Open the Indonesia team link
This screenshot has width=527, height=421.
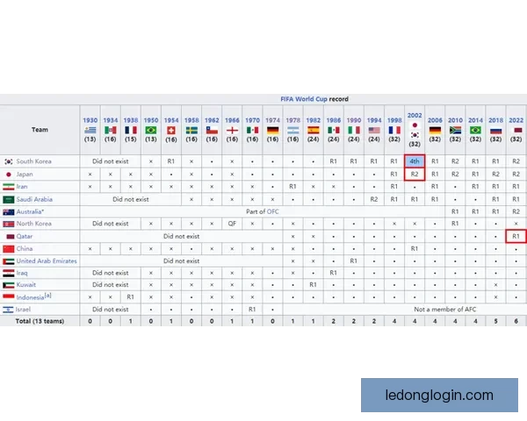pos(30,297)
